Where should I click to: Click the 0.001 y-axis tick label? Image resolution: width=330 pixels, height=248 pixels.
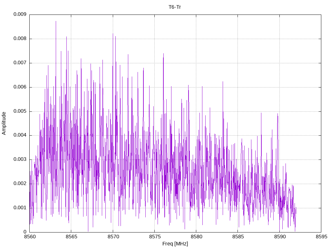pyautogui.click(x=20, y=208)
